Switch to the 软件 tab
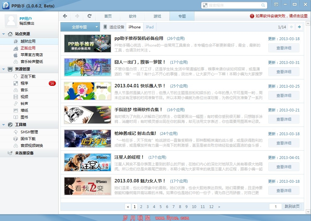The height and width of the screenshot is (221, 311). pyautogui.click(x=132, y=16)
